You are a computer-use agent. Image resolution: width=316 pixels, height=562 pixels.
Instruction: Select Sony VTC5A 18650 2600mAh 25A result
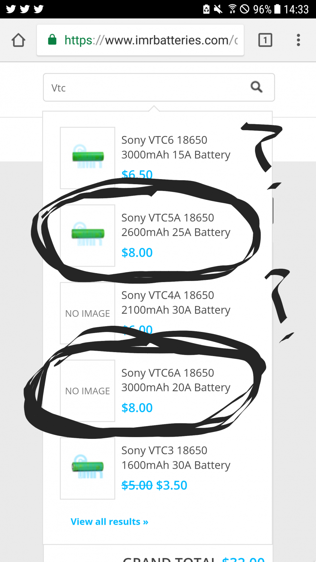(x=176, y=225)
